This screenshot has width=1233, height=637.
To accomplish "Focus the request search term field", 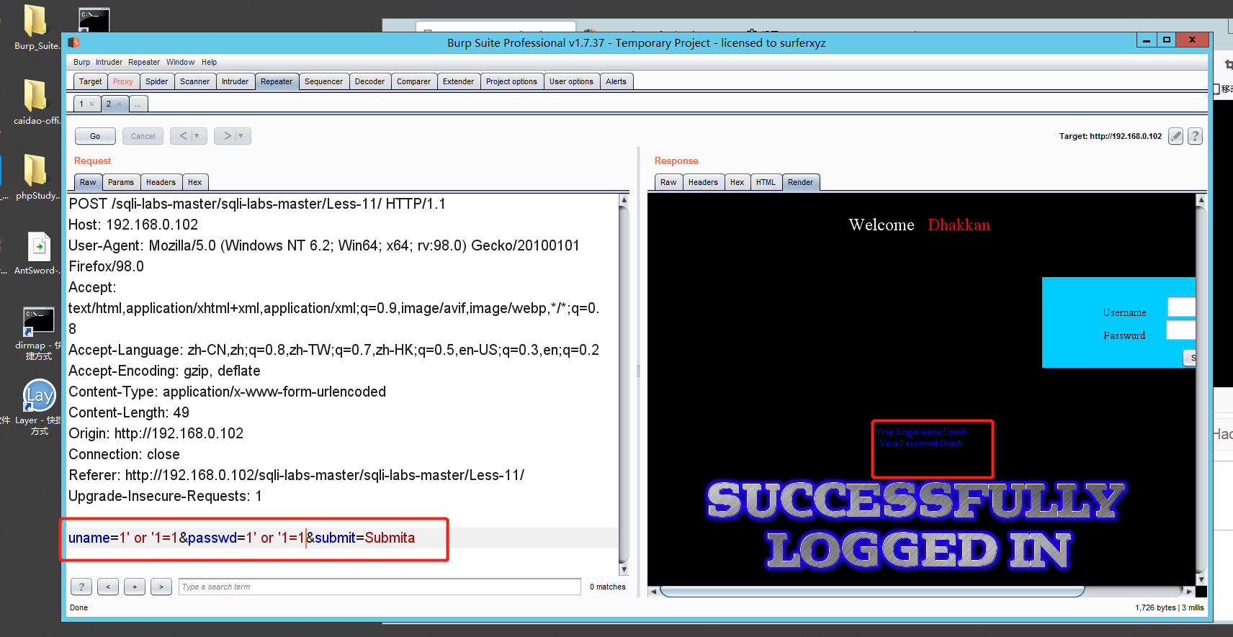I will click(x=380, y=587).
